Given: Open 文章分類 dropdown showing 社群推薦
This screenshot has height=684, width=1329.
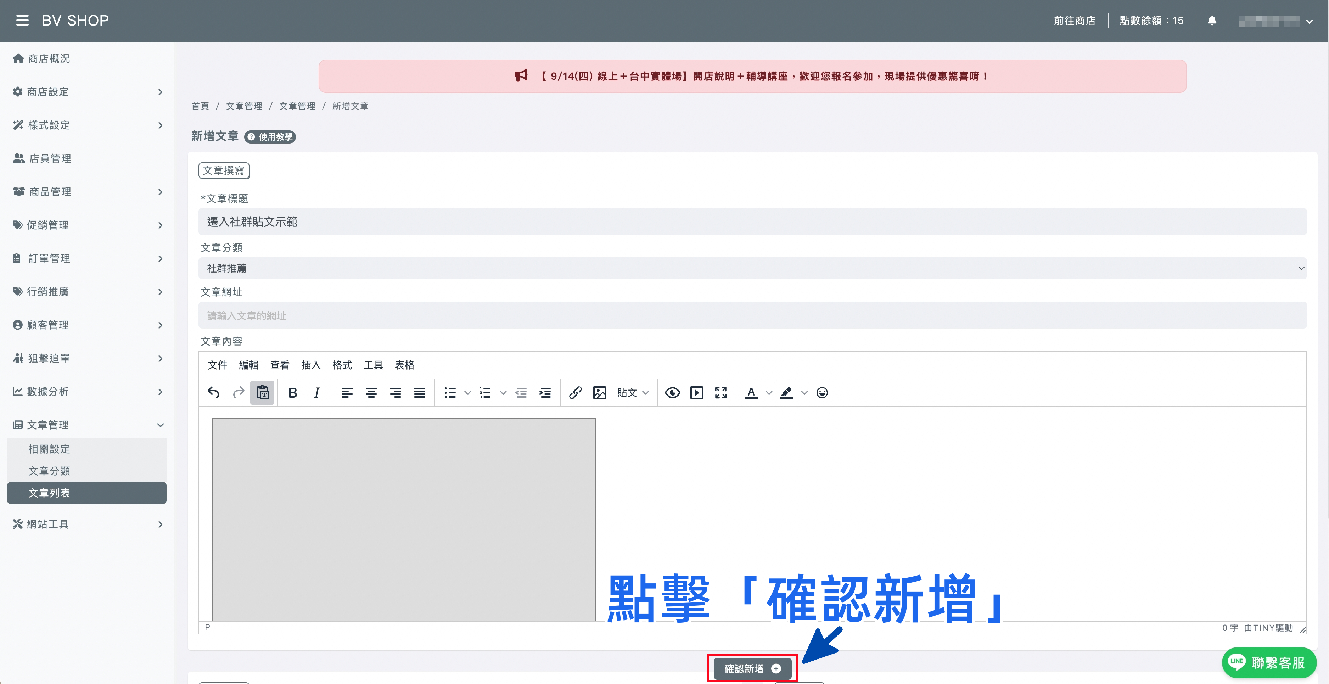Looking at the screenshot, I should point(752,268).
